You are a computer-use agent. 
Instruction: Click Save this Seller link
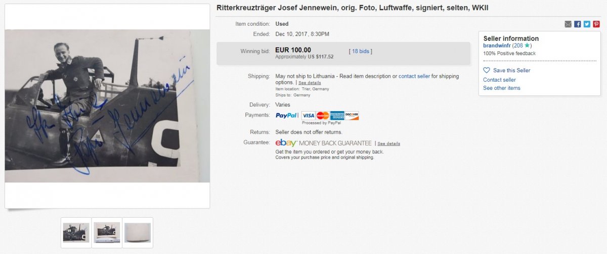click(x=512, y=71)
